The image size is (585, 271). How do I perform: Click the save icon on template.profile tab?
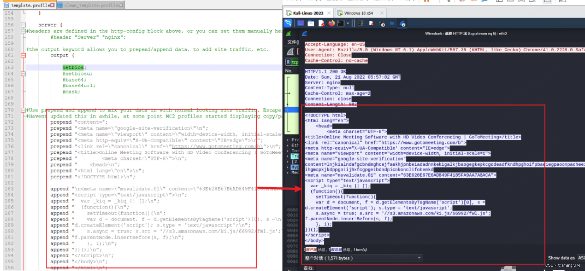pos(6,5)
